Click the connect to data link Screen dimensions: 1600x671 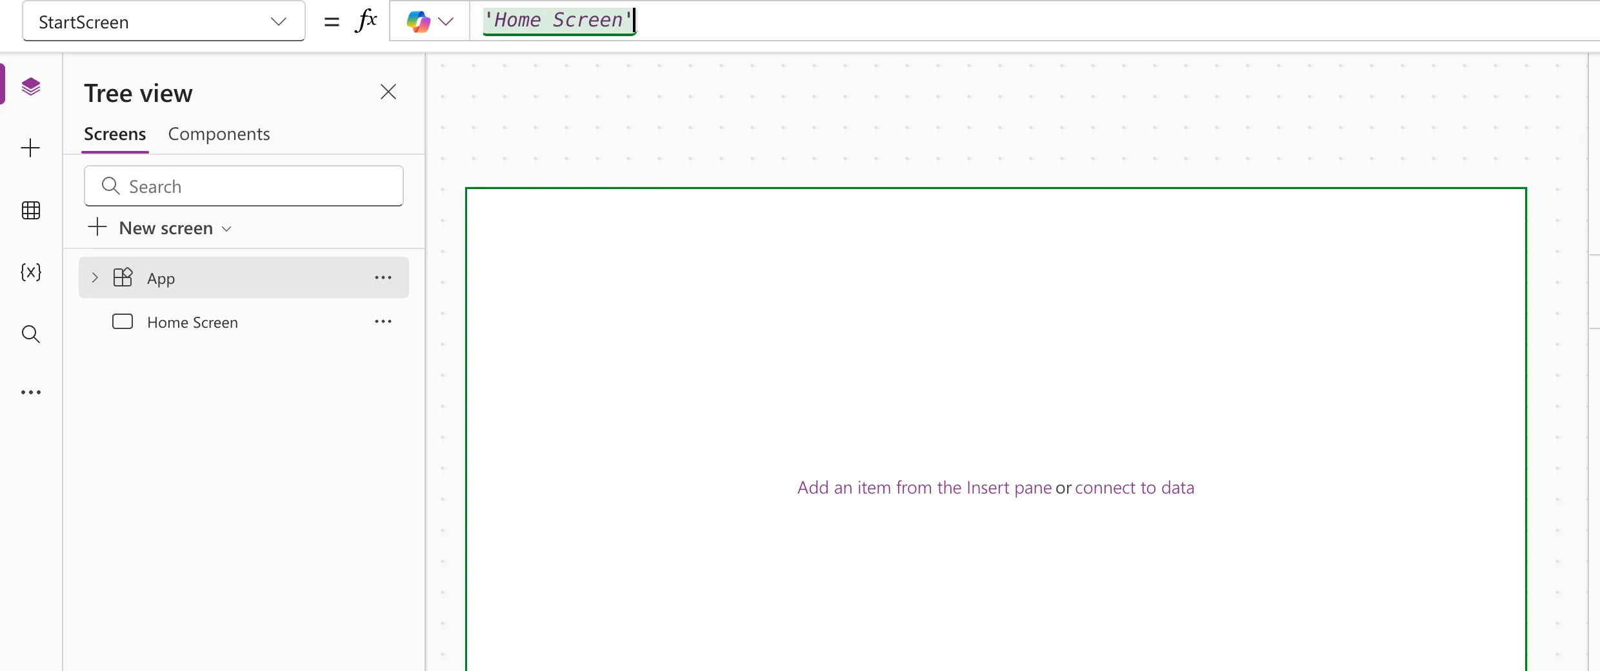1134,488
